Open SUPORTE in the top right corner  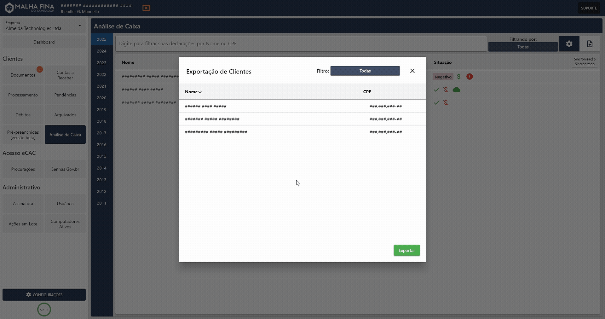point(589,8)
